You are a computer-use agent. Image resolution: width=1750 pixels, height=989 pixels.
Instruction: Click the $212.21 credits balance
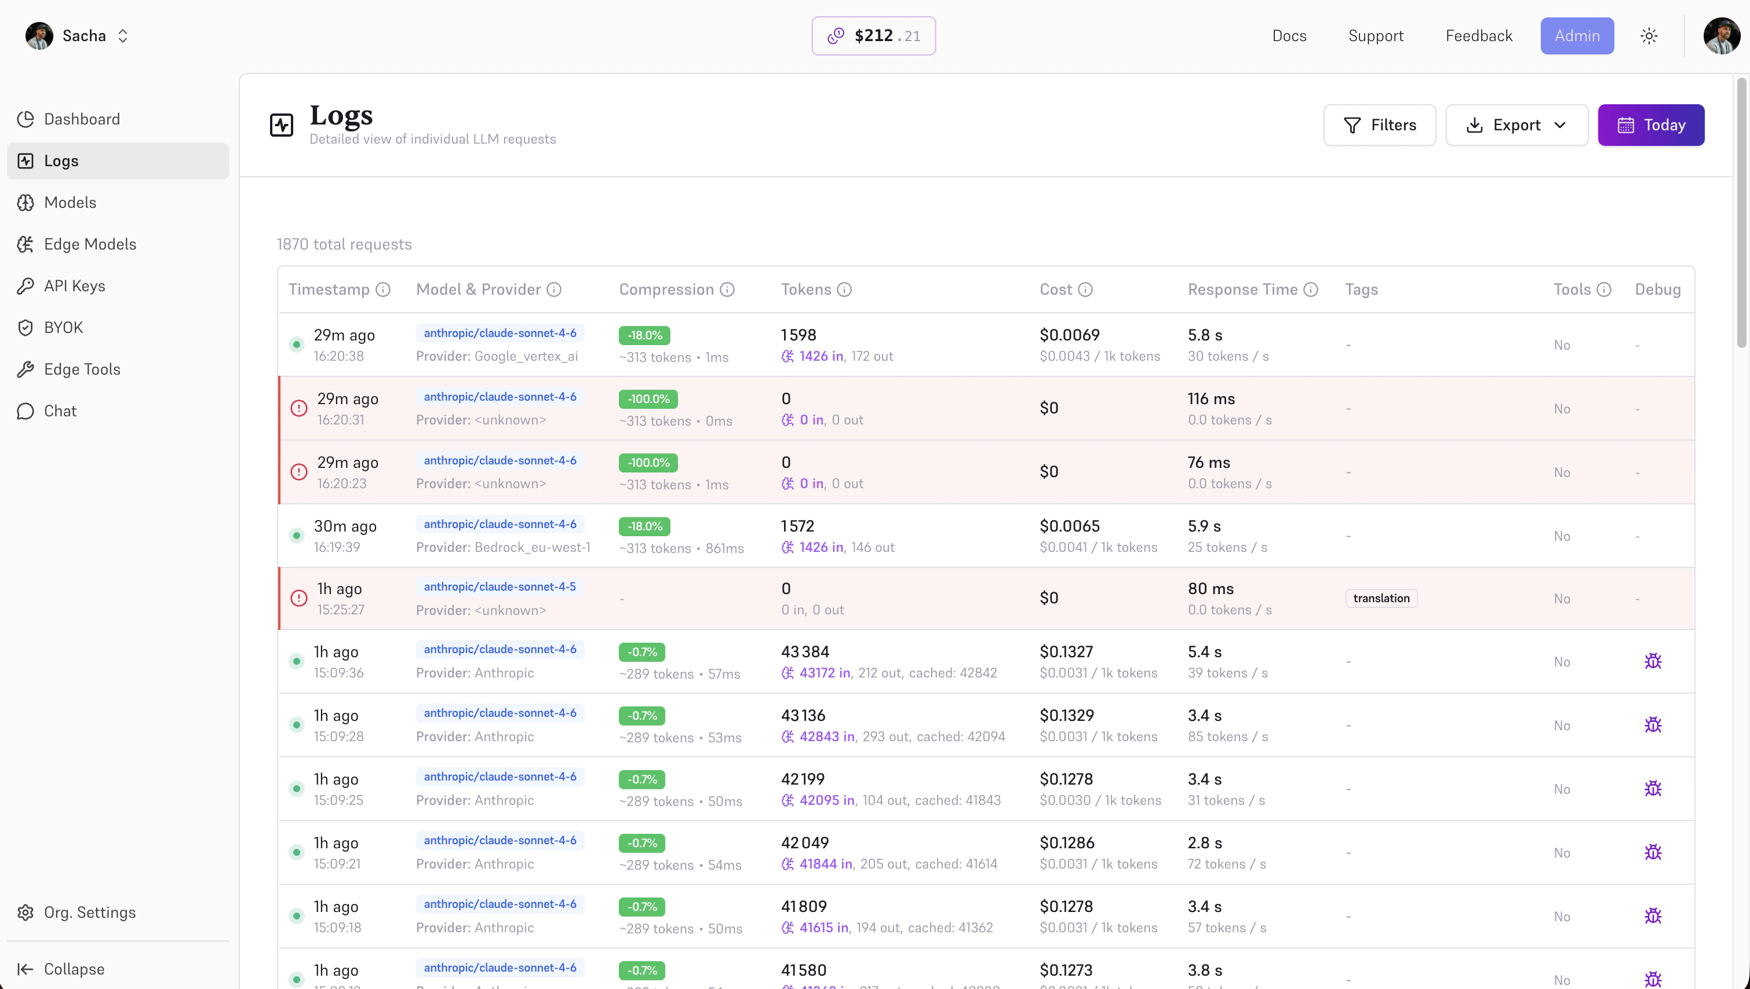pos(873,36)
